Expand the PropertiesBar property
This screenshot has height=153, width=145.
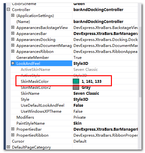tap(13, 129)
